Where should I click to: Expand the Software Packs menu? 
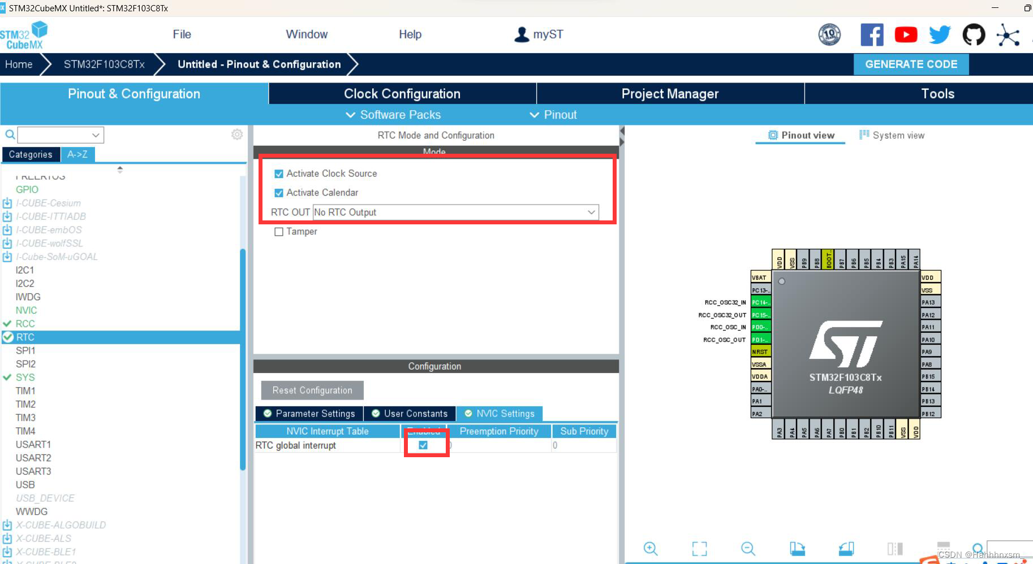393,115
